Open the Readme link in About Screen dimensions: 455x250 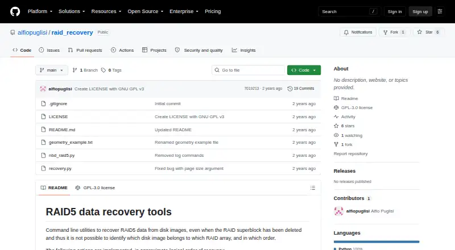(346, 98)
